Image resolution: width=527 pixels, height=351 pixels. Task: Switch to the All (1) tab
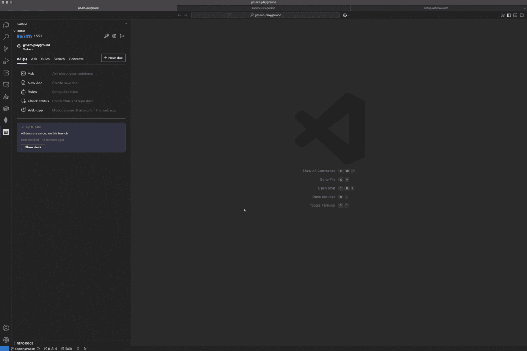22,59
